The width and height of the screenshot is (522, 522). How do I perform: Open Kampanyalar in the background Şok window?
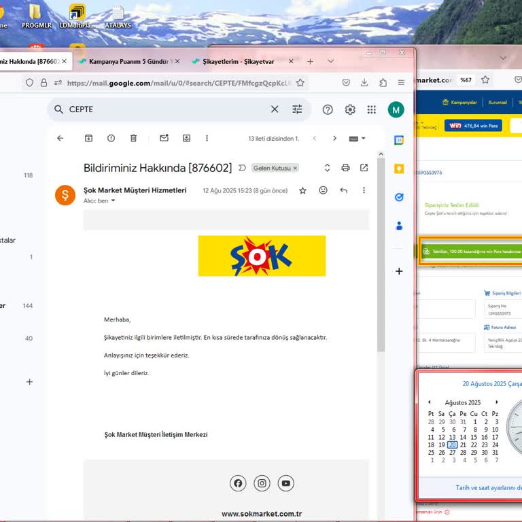[x=459, y=102]
